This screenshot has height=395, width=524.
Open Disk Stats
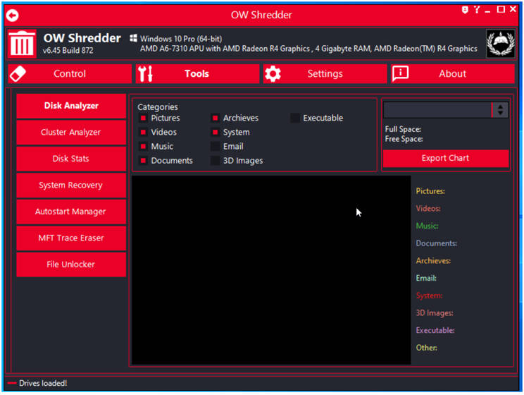tap(71, 159)
